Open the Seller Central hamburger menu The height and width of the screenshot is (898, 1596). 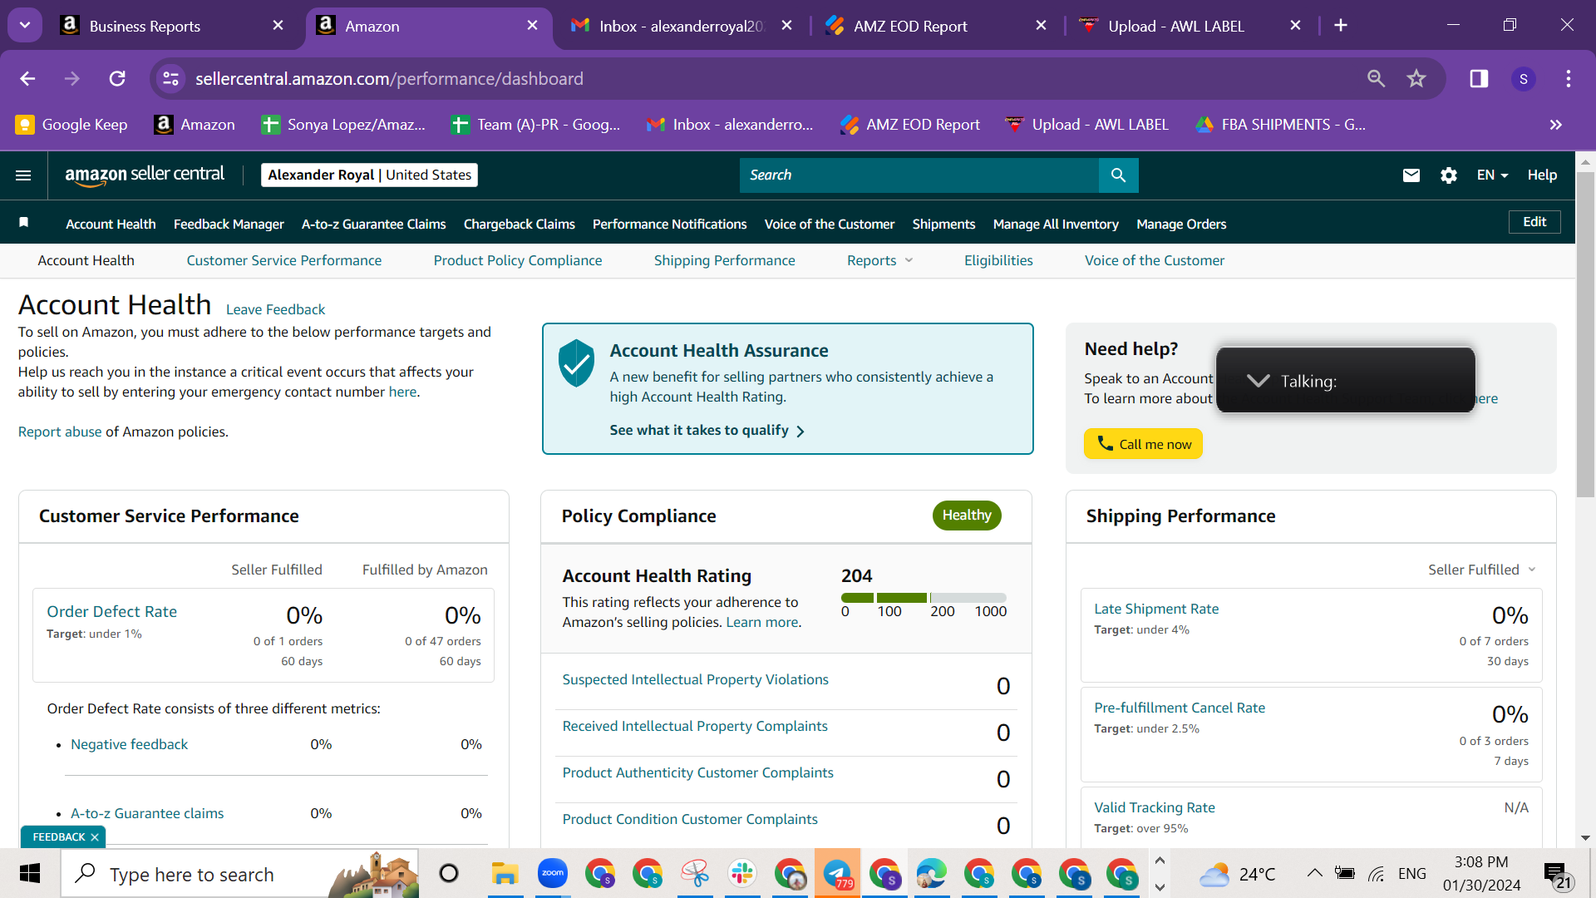click(23, 175)
